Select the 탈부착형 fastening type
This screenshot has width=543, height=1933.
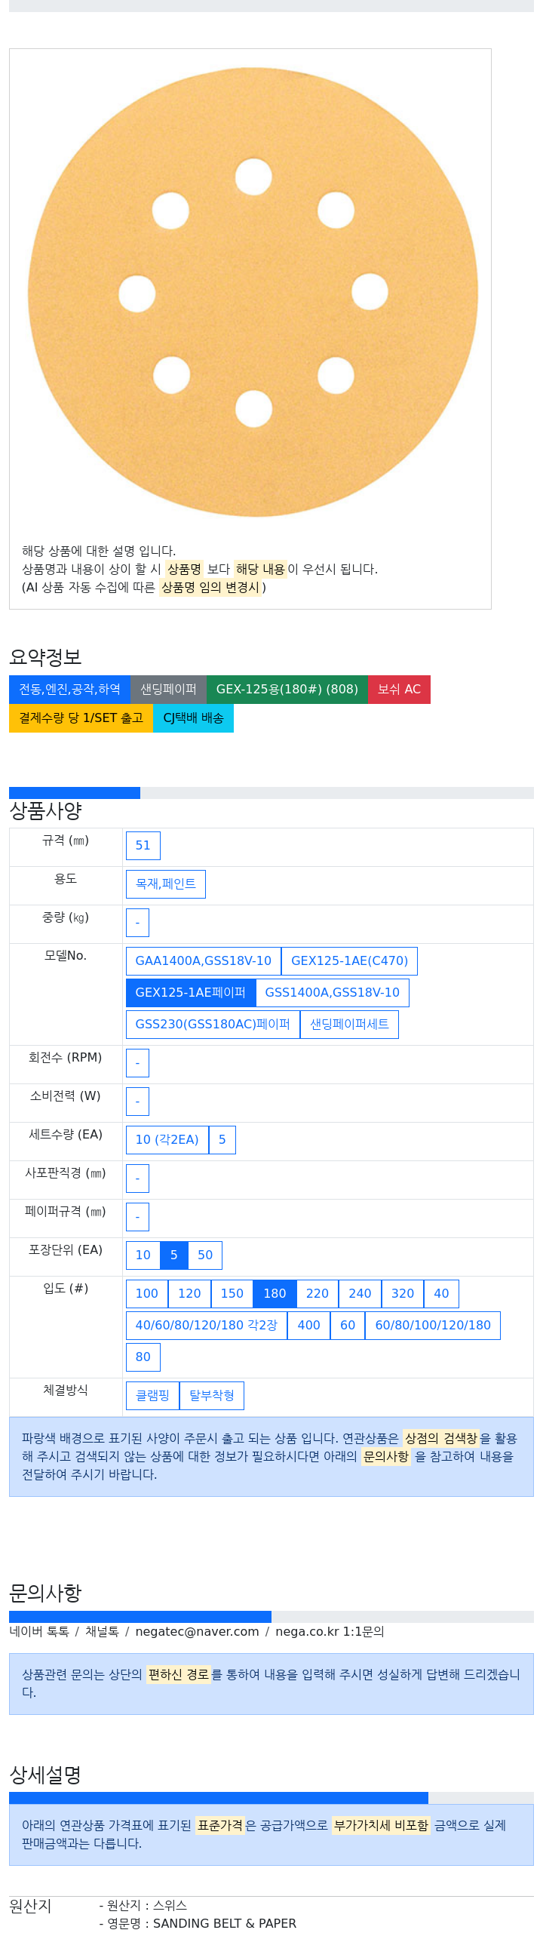211,1396
